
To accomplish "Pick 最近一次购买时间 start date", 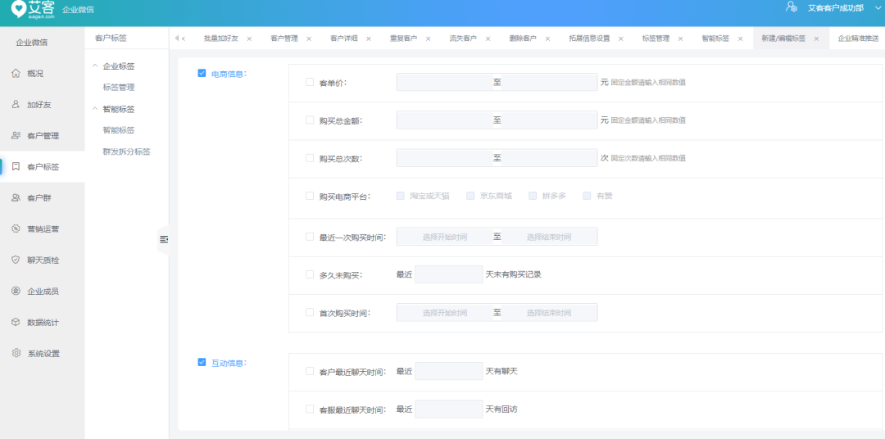I will (445, 237).
